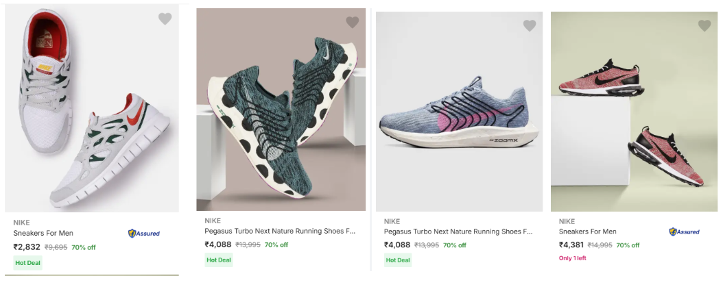The image size is (723, 289).
Task: Open Pegasus Turbo title under blue shoe
Action: tap(458, 231)
